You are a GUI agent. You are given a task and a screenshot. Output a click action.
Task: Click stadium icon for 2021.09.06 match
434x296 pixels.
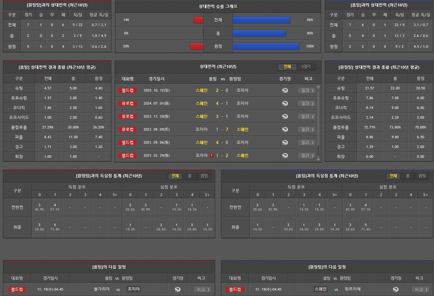click(285, 143)
